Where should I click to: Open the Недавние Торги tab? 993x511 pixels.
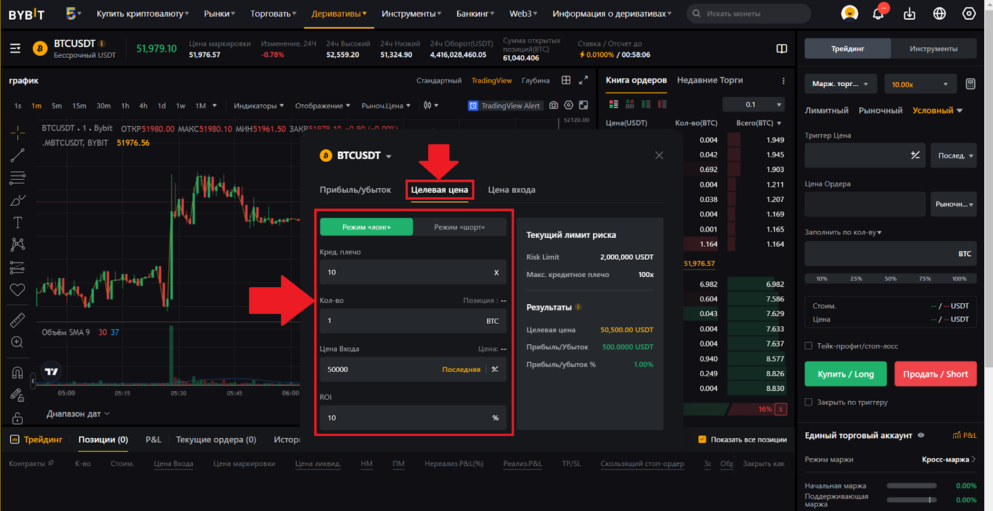click(x=709, y=80)
